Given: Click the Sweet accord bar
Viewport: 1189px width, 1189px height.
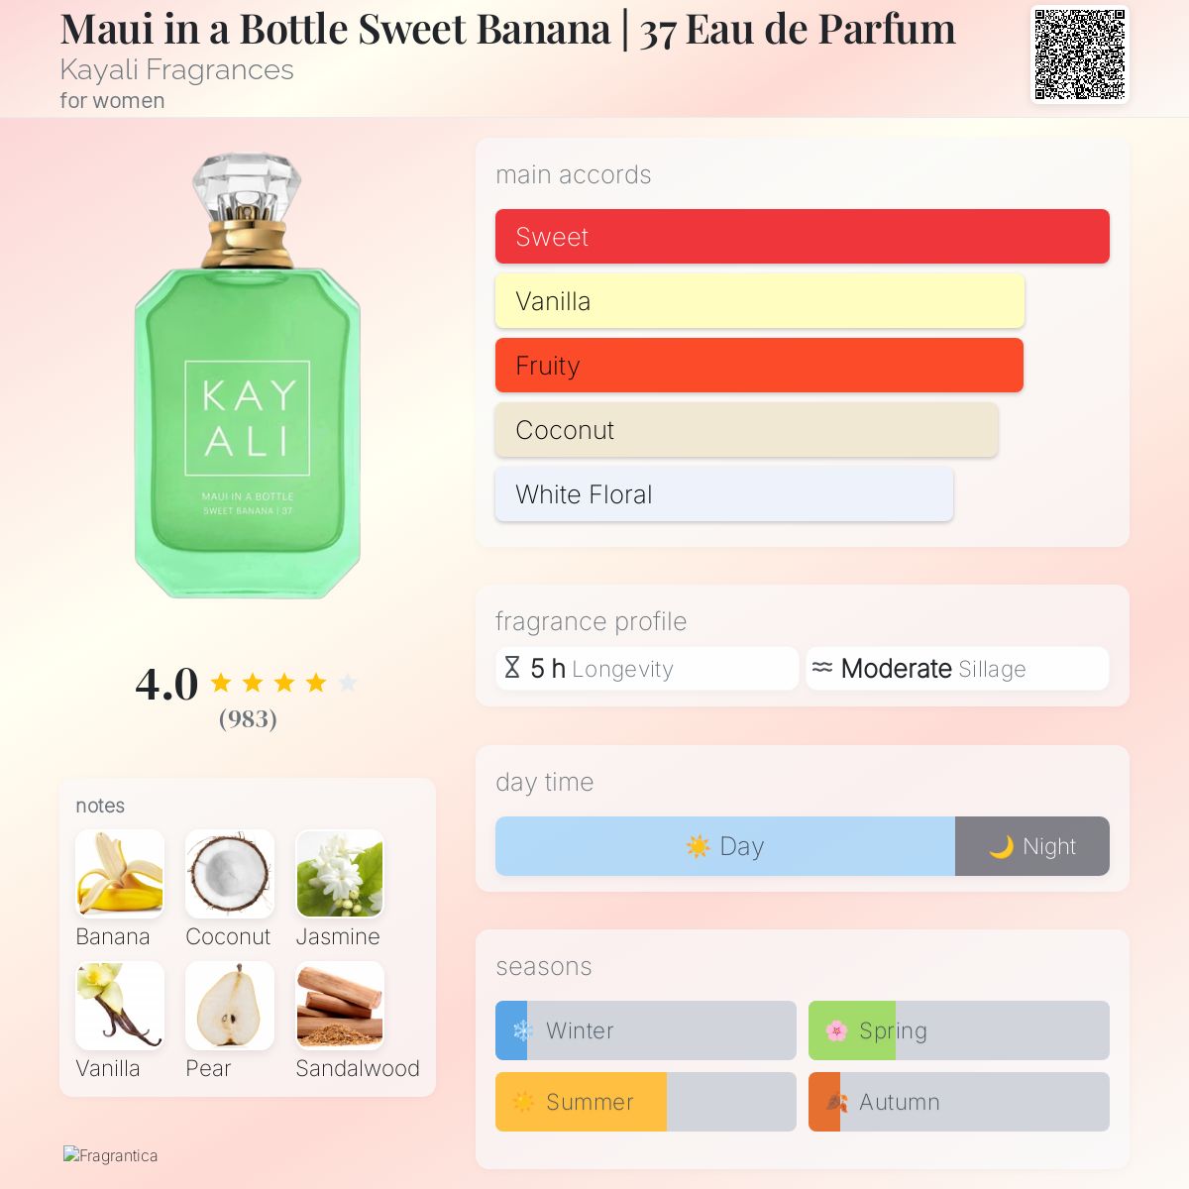Looking at the screenshot, I should click(802, 237).
